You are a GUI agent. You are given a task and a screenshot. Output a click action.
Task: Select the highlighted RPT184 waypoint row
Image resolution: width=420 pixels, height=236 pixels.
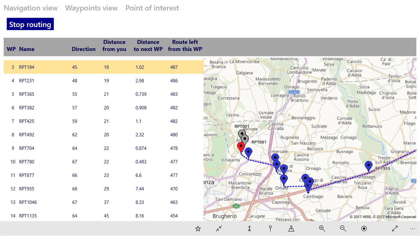click(x=104, y=67)
